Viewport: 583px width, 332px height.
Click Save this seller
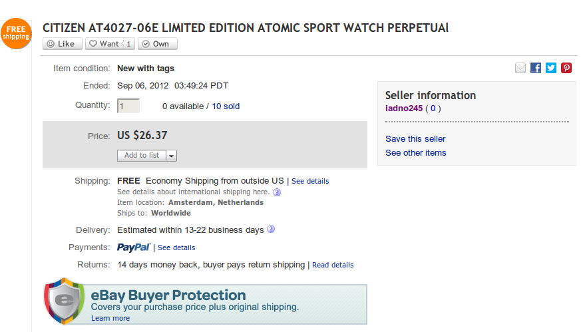[415, 139]
